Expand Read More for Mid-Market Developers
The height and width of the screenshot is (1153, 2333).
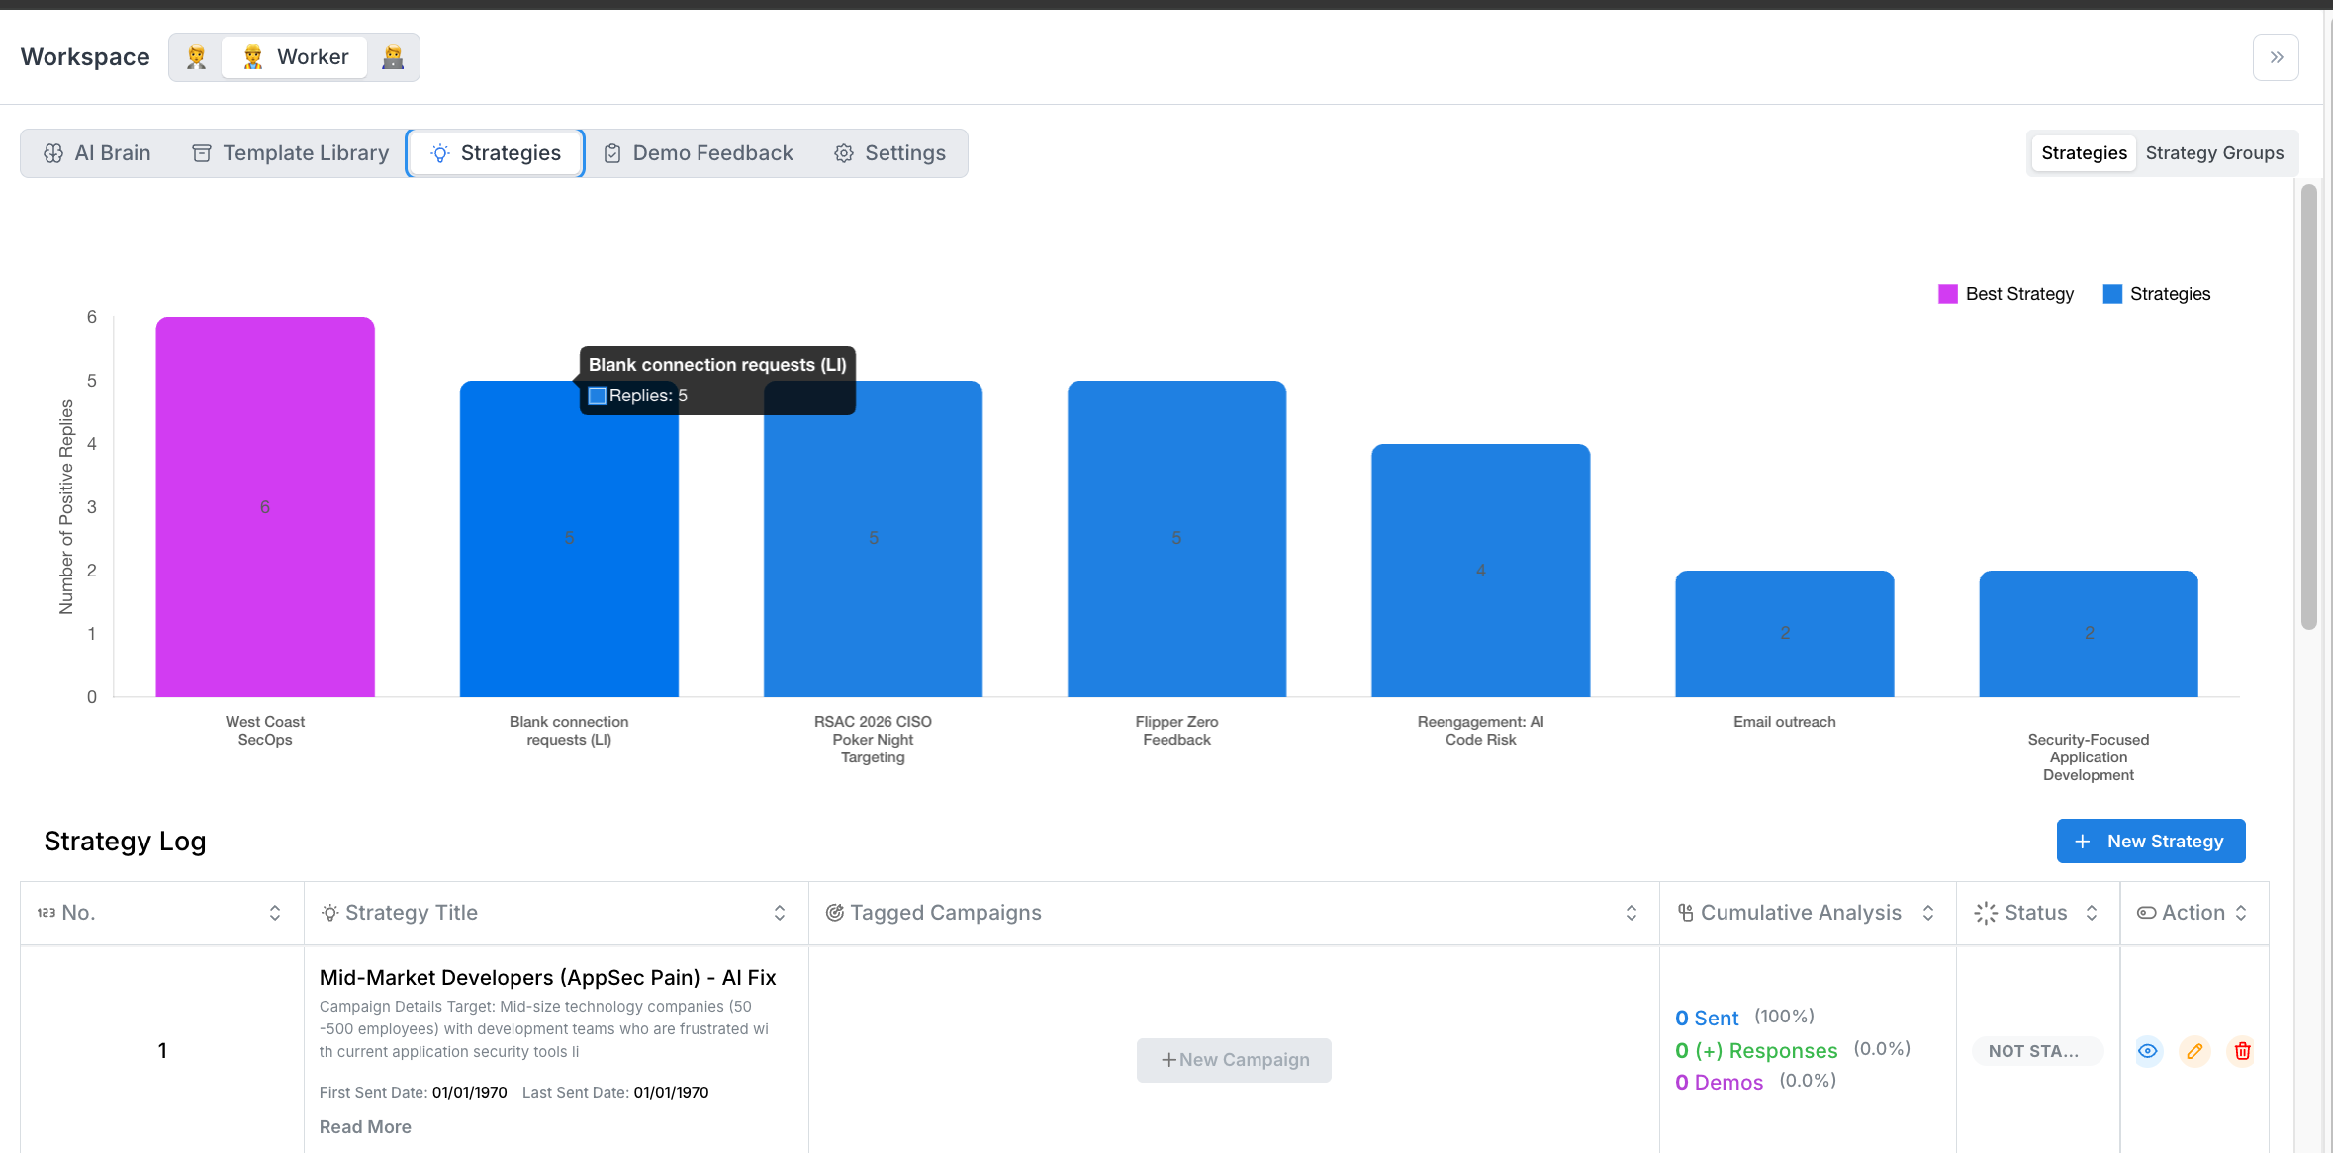[365, 1127]
